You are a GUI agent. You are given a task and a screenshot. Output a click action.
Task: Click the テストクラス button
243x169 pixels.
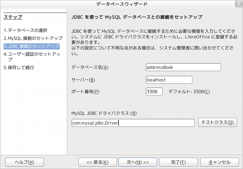click(218, 122)
